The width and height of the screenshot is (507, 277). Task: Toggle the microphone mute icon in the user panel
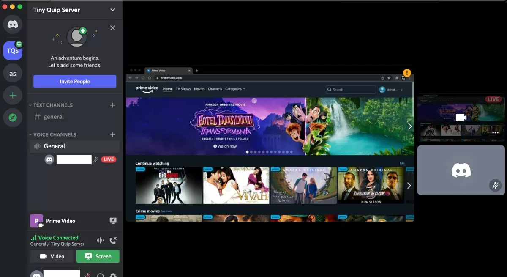pos(88,275)
